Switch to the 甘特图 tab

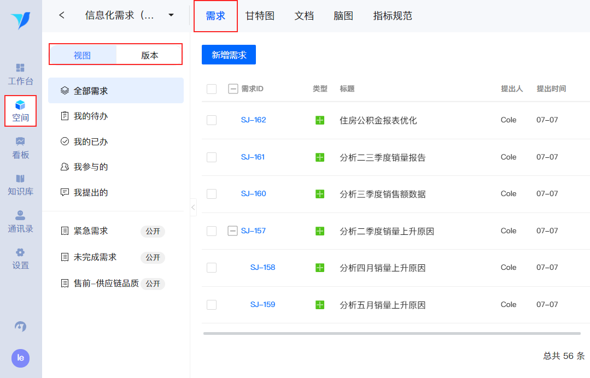point(260,16)
